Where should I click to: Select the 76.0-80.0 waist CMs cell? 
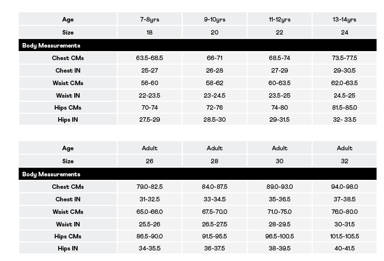(344, 212)
